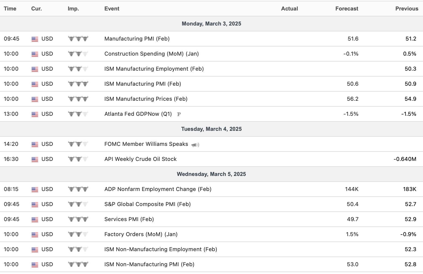
Task: Click the preliminary 'P' icon beside Atlanta Fed GDPNow
Action: (179, 114)
